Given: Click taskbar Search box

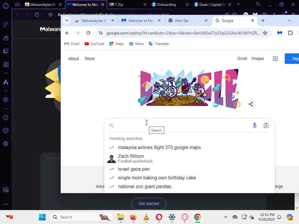Looking at the screenshot, I should tap(81, 217).
